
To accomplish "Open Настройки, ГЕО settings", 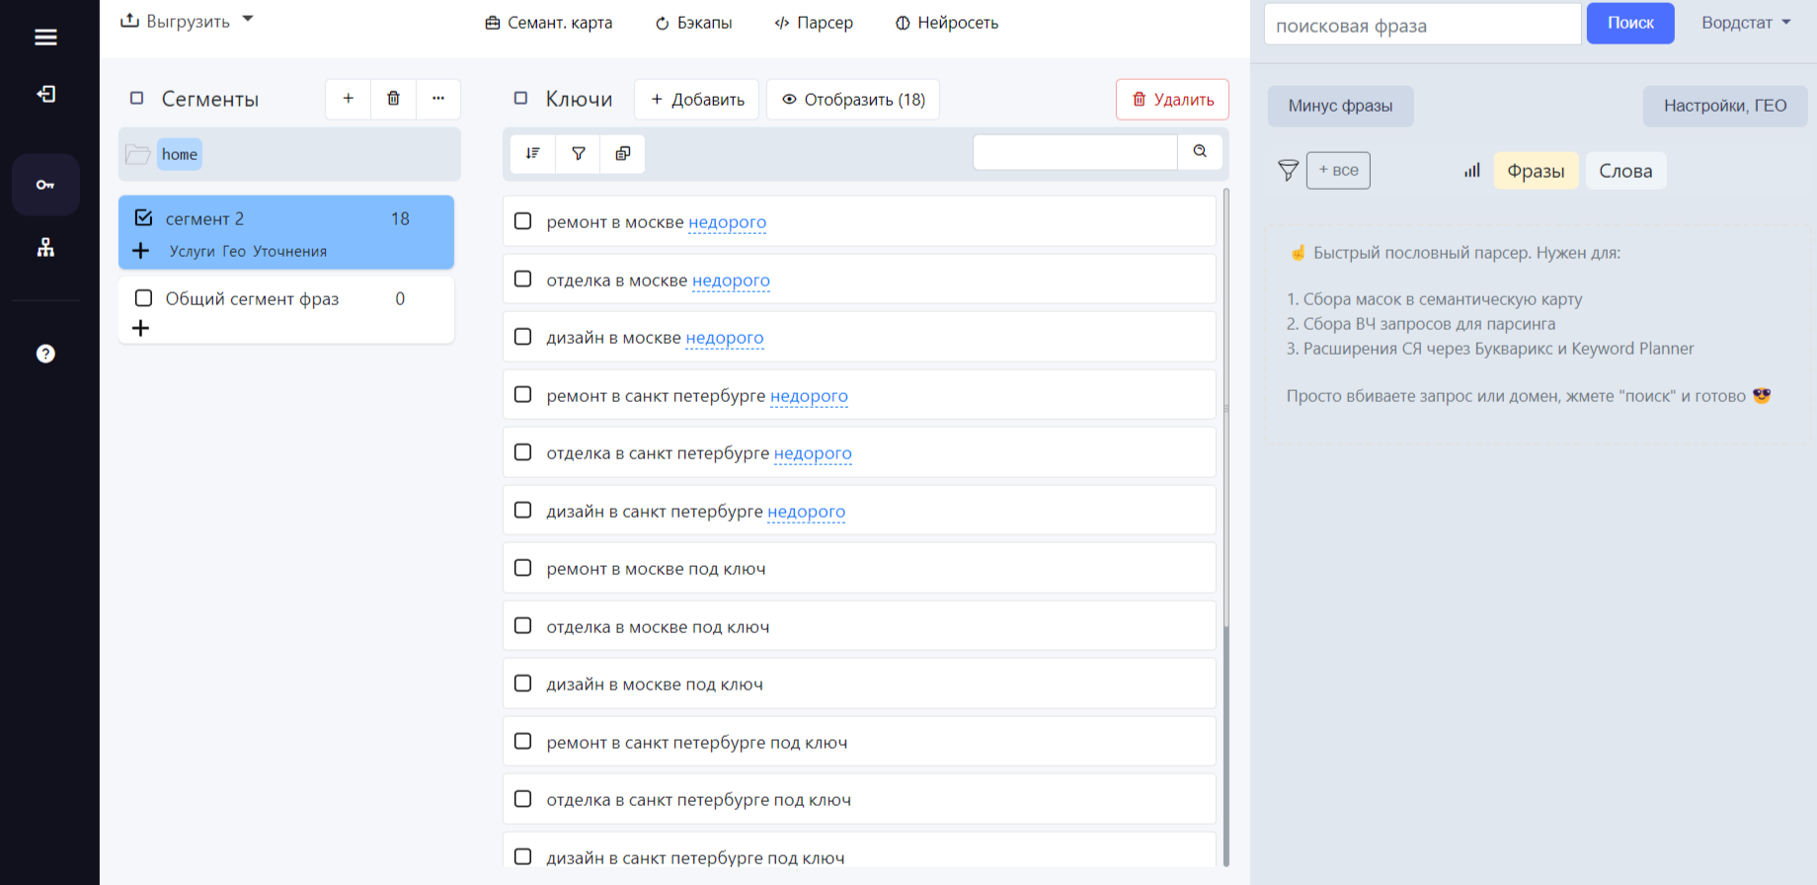I will (x=1725, y=106).
